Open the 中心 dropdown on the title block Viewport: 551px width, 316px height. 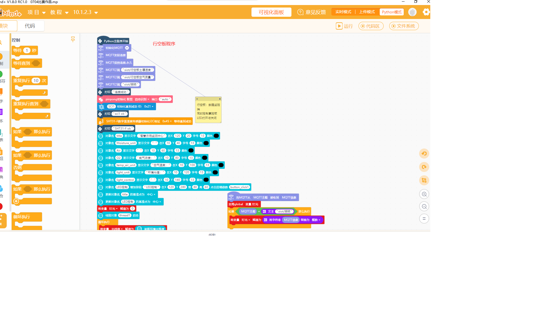[151, 195]
